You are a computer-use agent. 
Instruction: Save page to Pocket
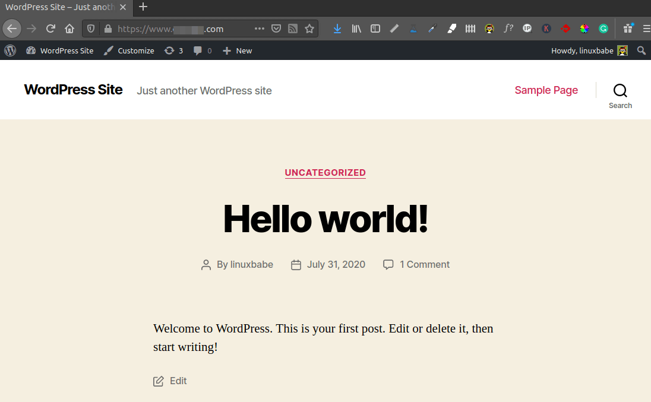276,29
